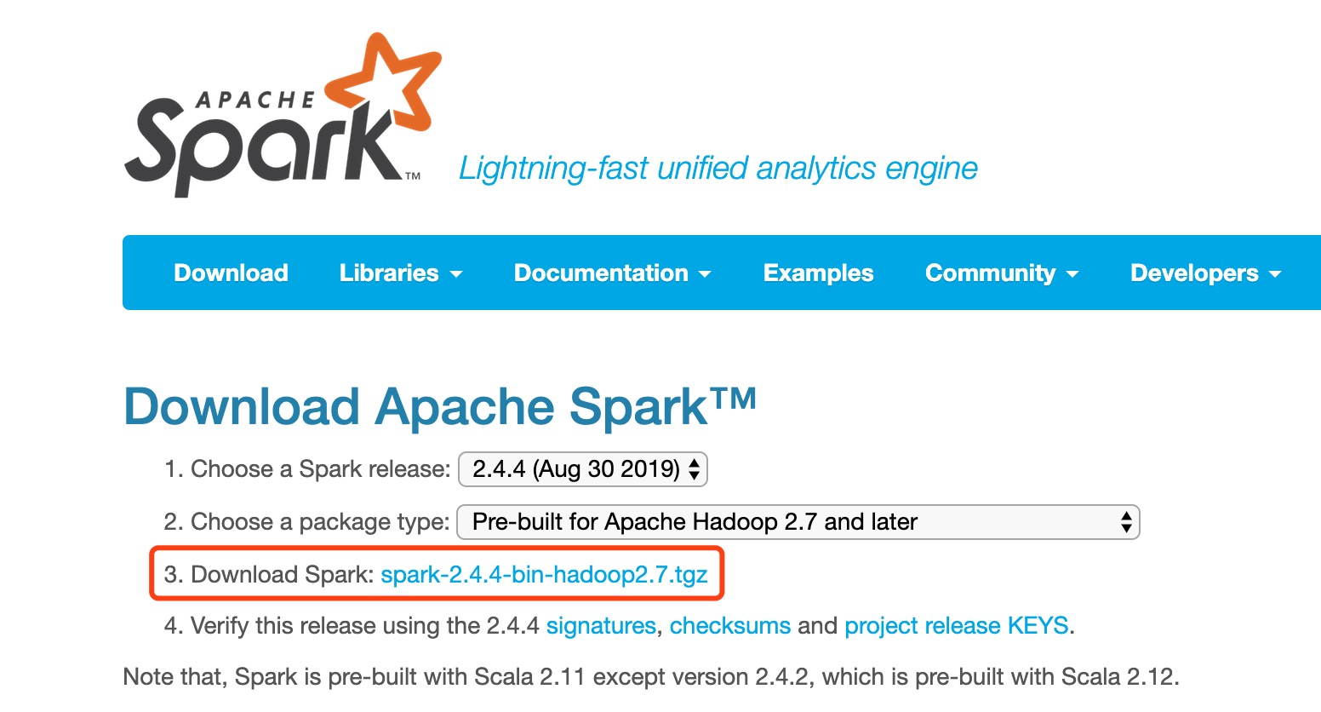Click the caret arrow beside Libraries
Image resolution: width=1321 pixels, height=712 pixels.
pos(456,274)
